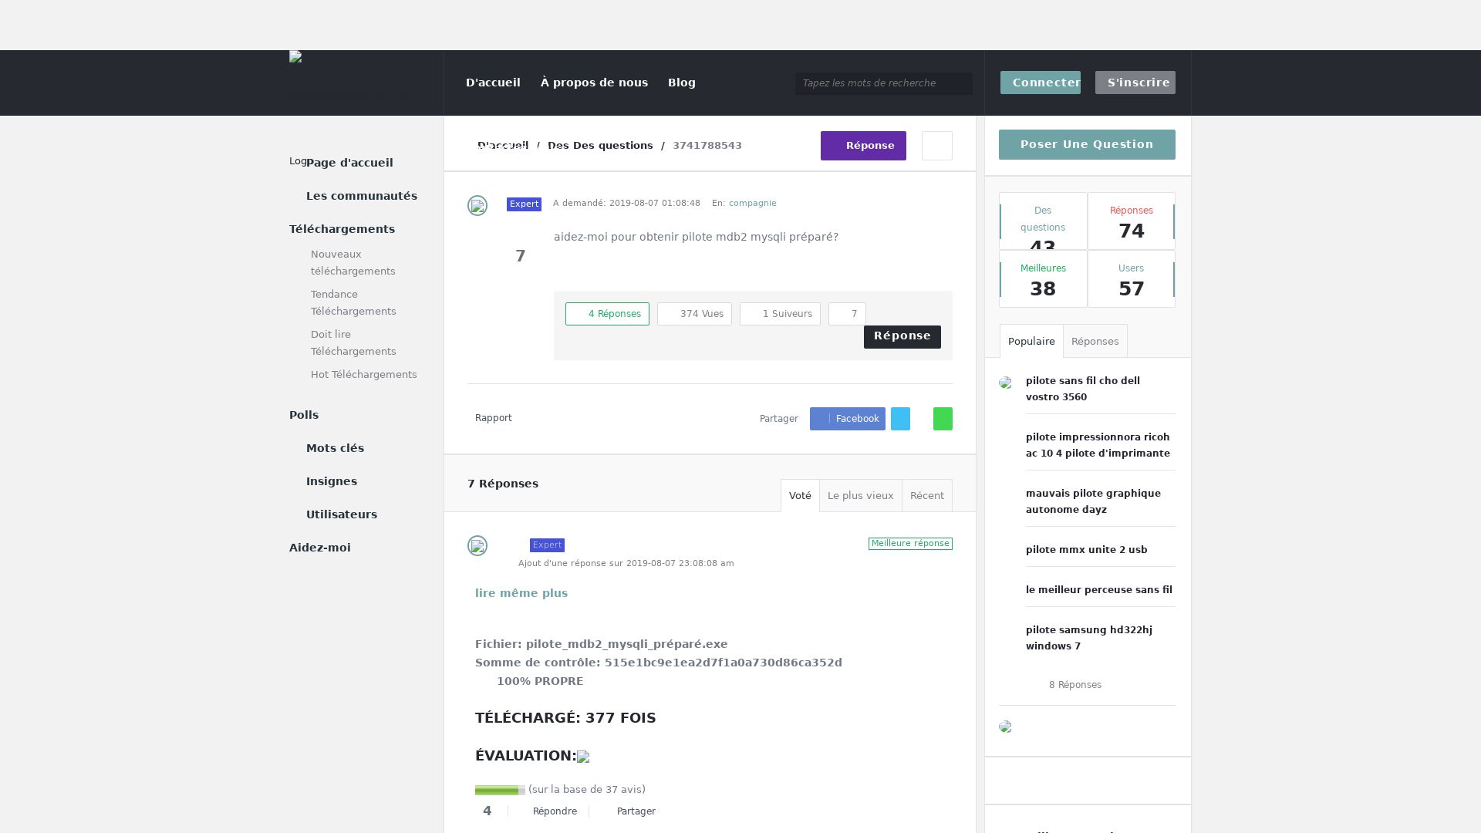
Task: Click the asker's avatar image
Action: 477,205
